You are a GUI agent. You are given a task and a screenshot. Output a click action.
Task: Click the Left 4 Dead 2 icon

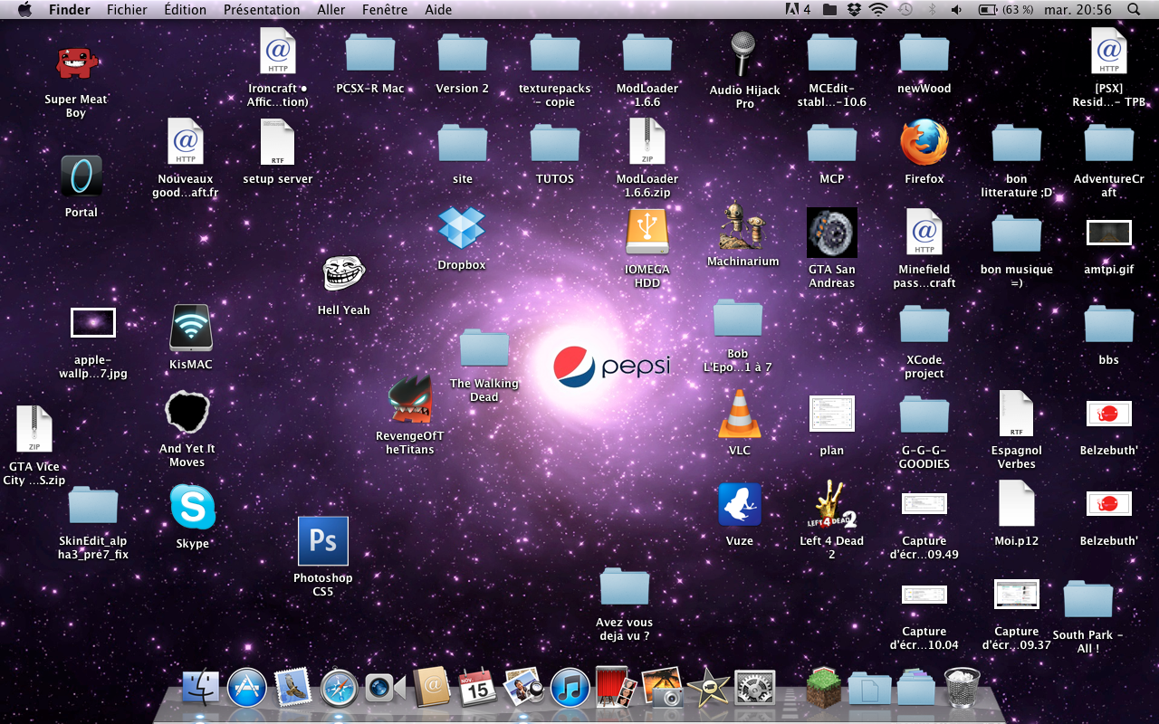click(832, 505)
